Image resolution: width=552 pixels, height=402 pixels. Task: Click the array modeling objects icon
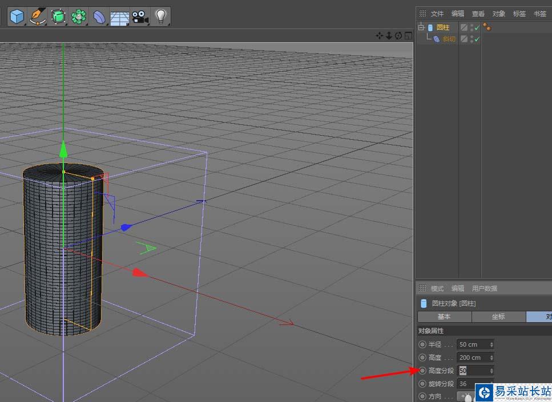(x=78, y=17)
